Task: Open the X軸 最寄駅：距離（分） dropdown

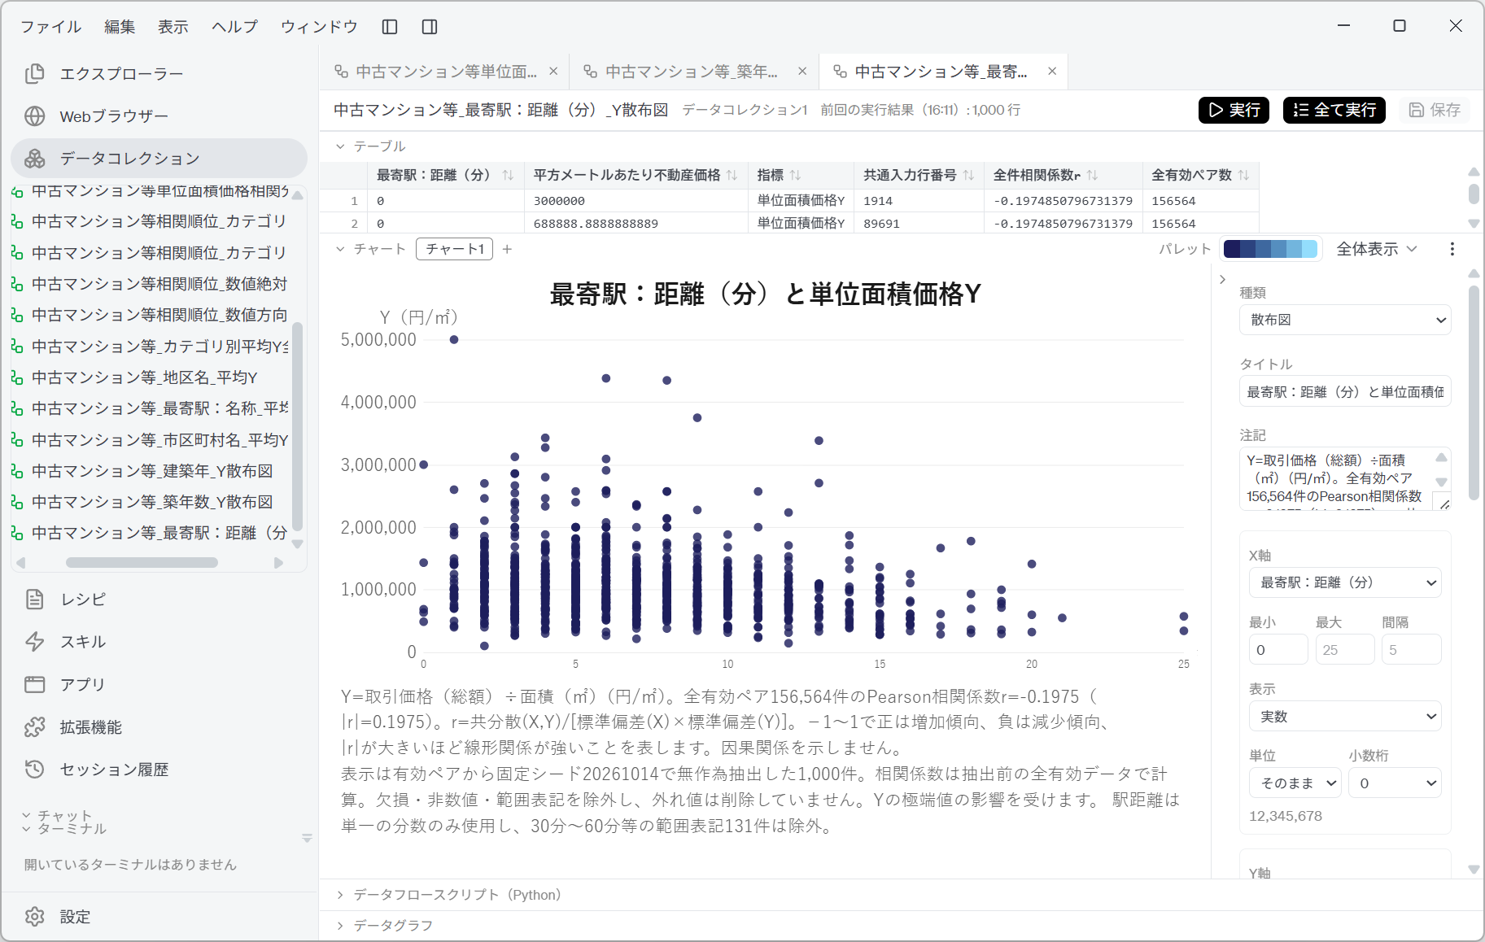Action: tap(1345, 582)
